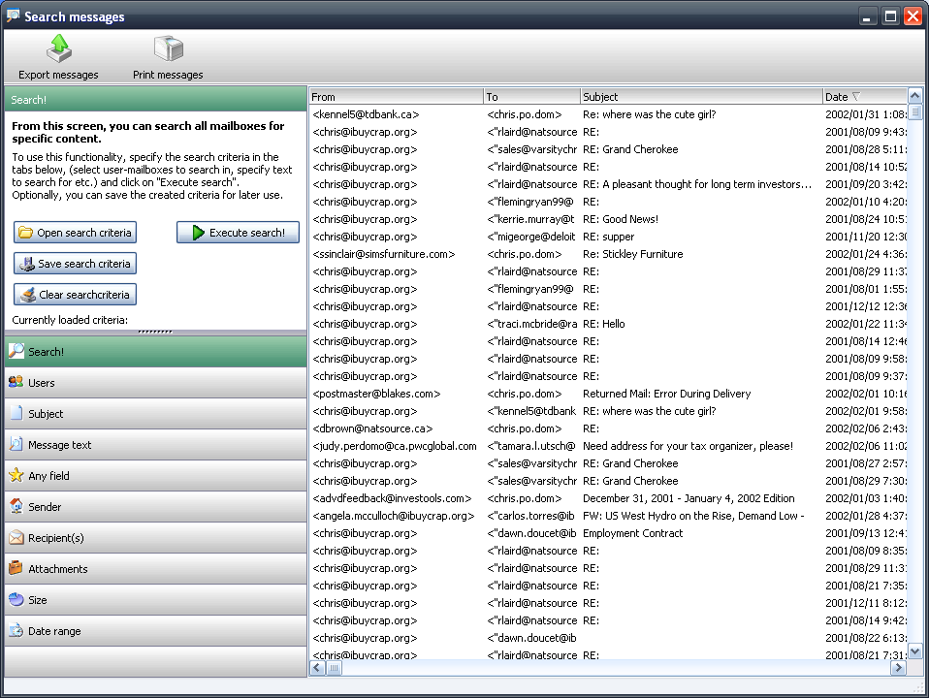Click Export messages toolbar button label
Image resolution: width=929 pixels, height=698 pixels.
click(x=58, y=75)
